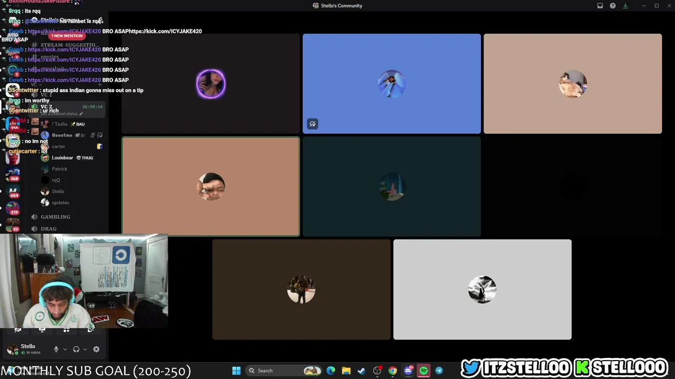Open Microsoft Edge from taskbar
Image resolution: width=675 pixels, height=379 pixels.
(331, 371)
